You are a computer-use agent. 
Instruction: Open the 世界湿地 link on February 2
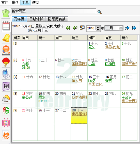tap(113, 47)
